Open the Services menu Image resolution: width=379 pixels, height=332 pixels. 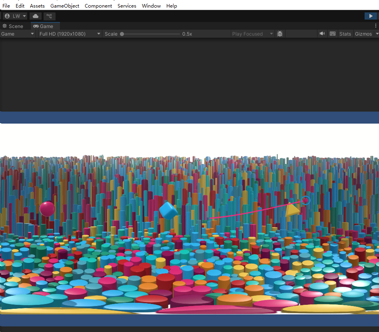[x=127, y=6]
